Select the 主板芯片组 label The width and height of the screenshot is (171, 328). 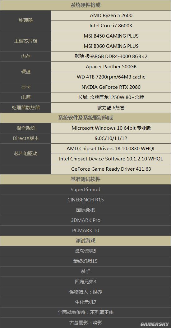coord(25,41)
